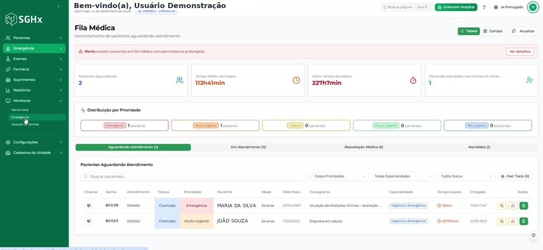Screen dimensions: 543x250
Task: Select Aguardando Atendimento (2) tab
Action: click(133, 147)
